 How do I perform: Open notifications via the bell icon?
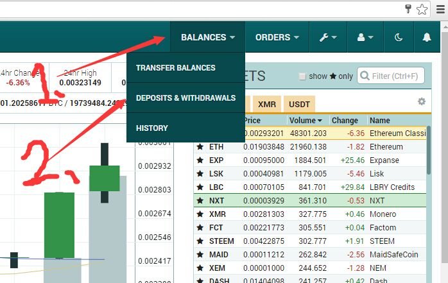[x=427, y=37]
